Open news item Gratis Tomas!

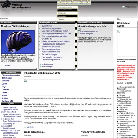click(9, 135)
